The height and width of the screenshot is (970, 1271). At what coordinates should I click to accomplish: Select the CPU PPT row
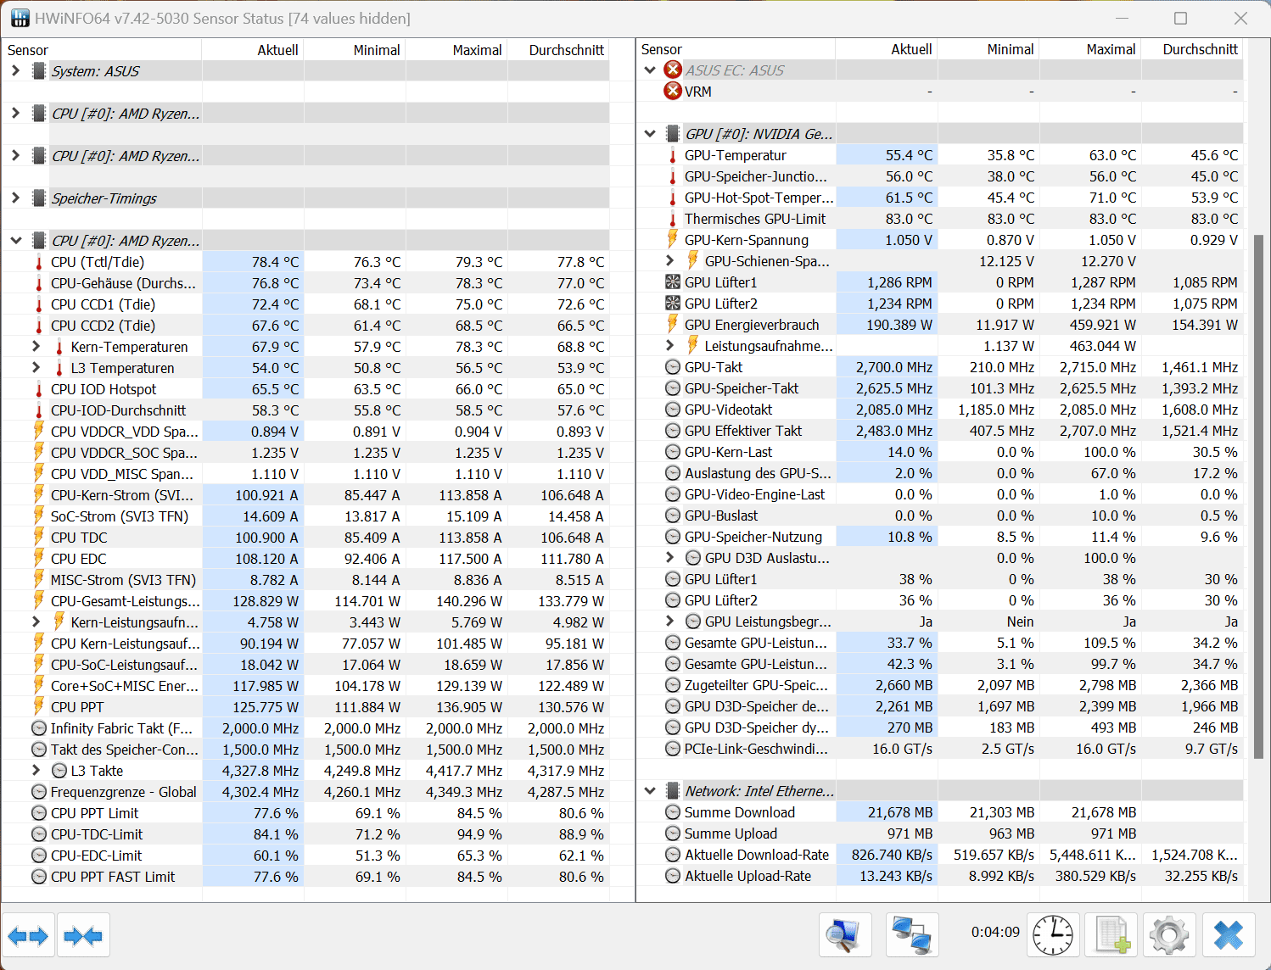click(x=305, y=707)
